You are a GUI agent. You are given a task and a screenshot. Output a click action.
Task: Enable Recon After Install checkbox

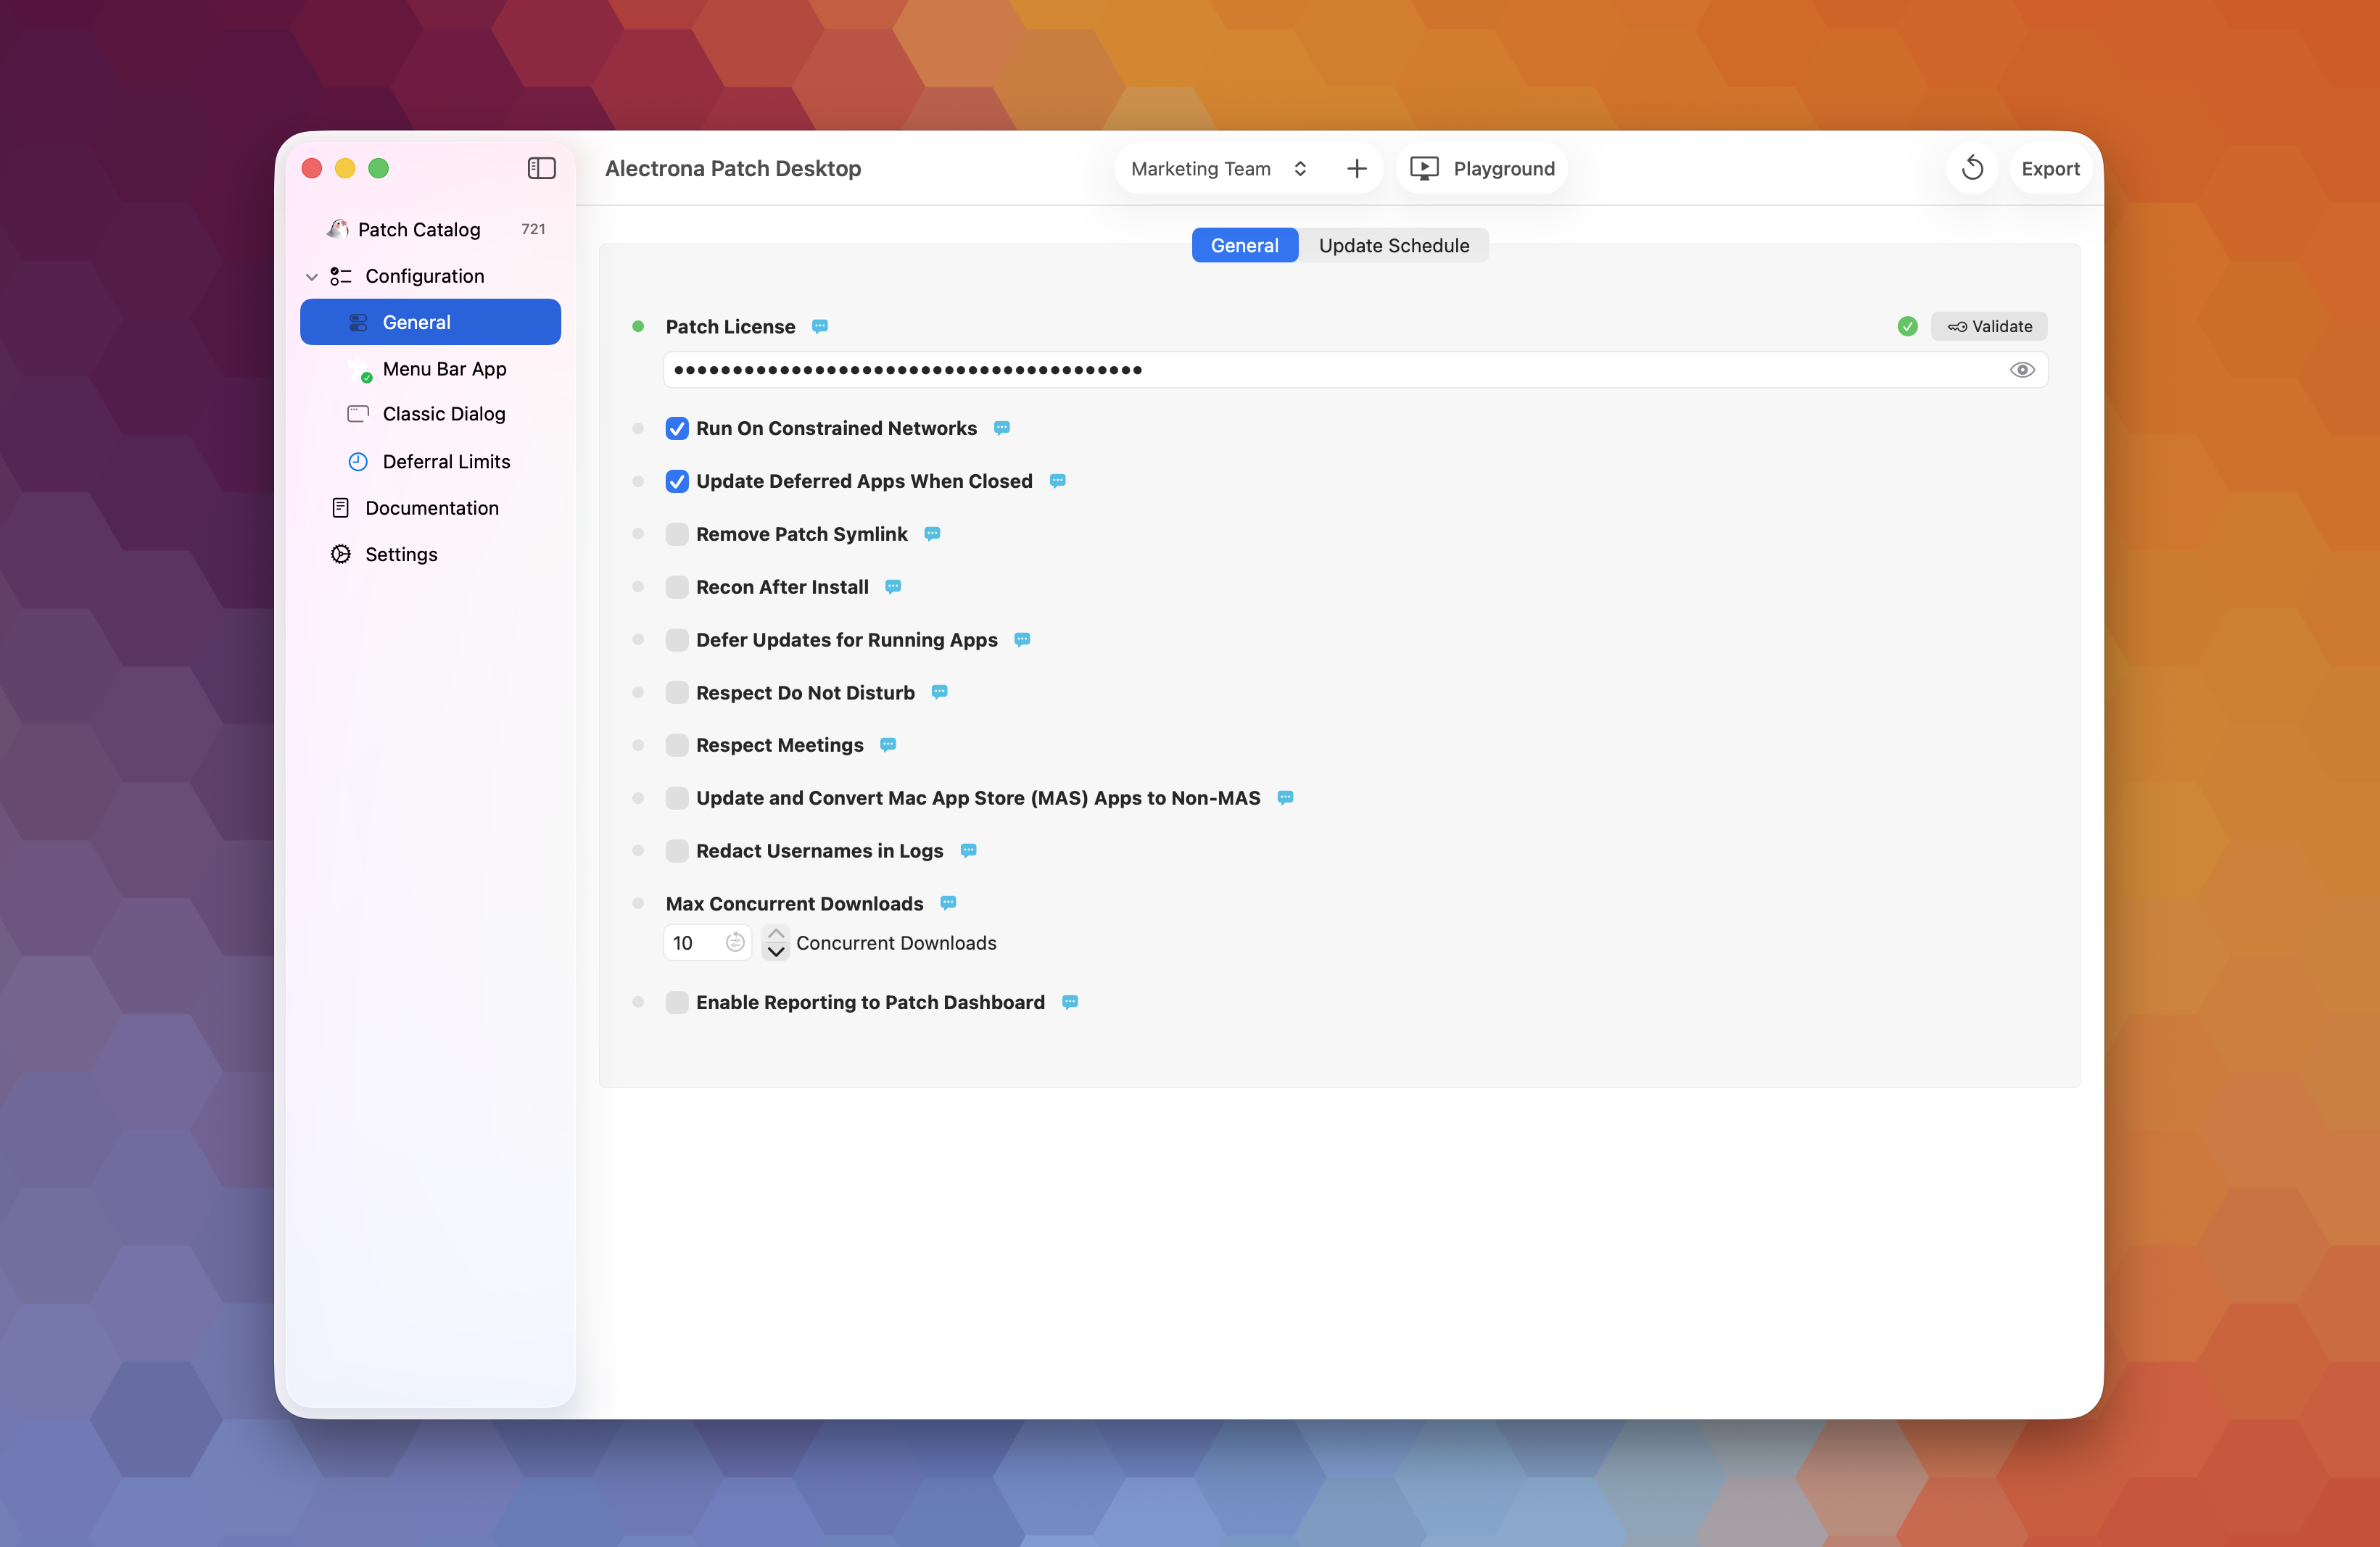(x=677, y=586)
